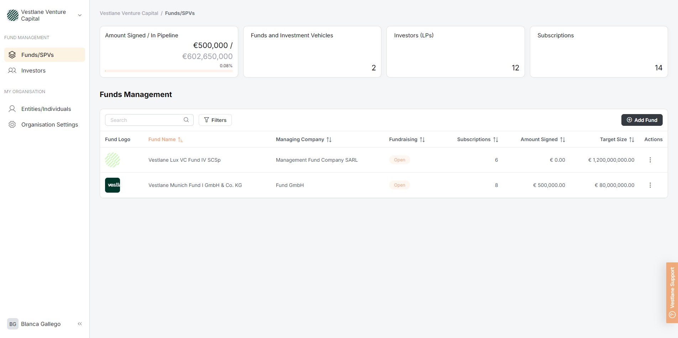
Task: Open Funds/SPVs in the sidebar
Action: (45, 55)
